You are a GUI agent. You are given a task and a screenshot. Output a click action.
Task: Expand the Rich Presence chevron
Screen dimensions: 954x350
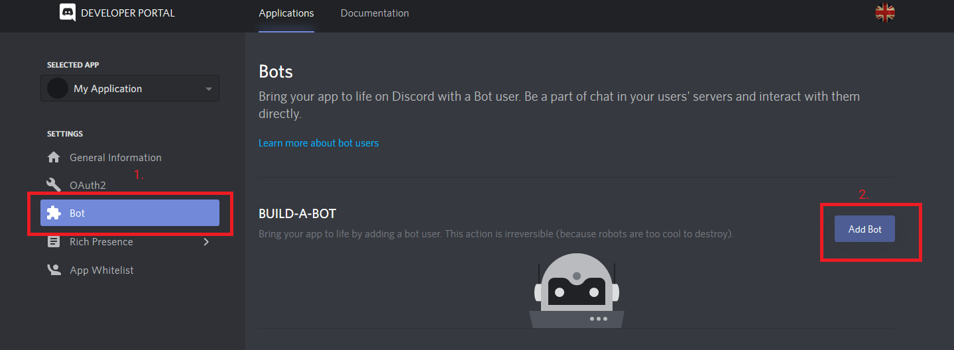[x=206, y=242]
